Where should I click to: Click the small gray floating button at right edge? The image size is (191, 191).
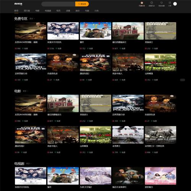183,80
